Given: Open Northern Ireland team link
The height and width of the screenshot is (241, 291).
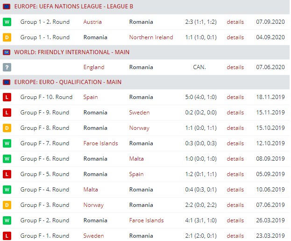Looking at the screenshot, I should 151,37.
